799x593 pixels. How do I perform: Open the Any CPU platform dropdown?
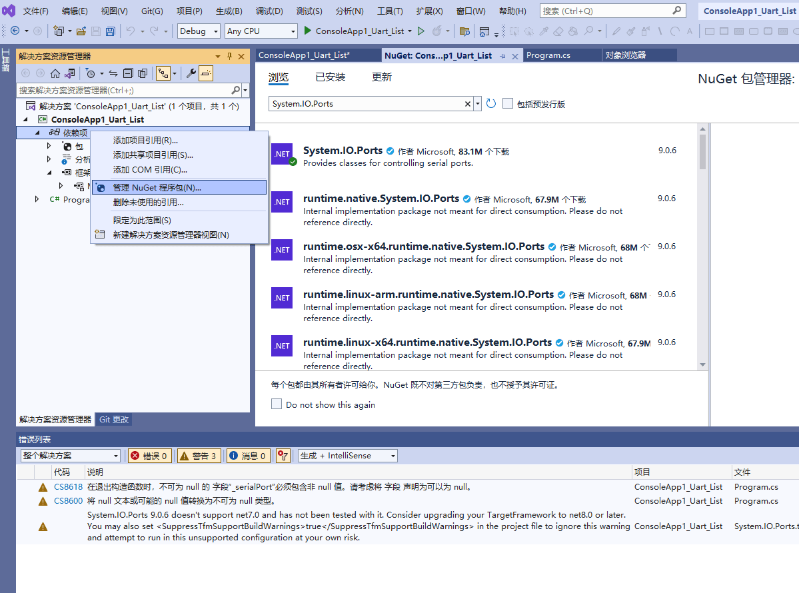[x=261, y=31]
